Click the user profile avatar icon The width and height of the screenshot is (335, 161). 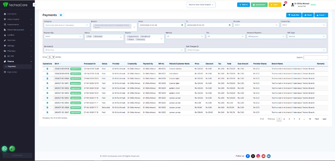pyautogui.click(x=292, y=5)
